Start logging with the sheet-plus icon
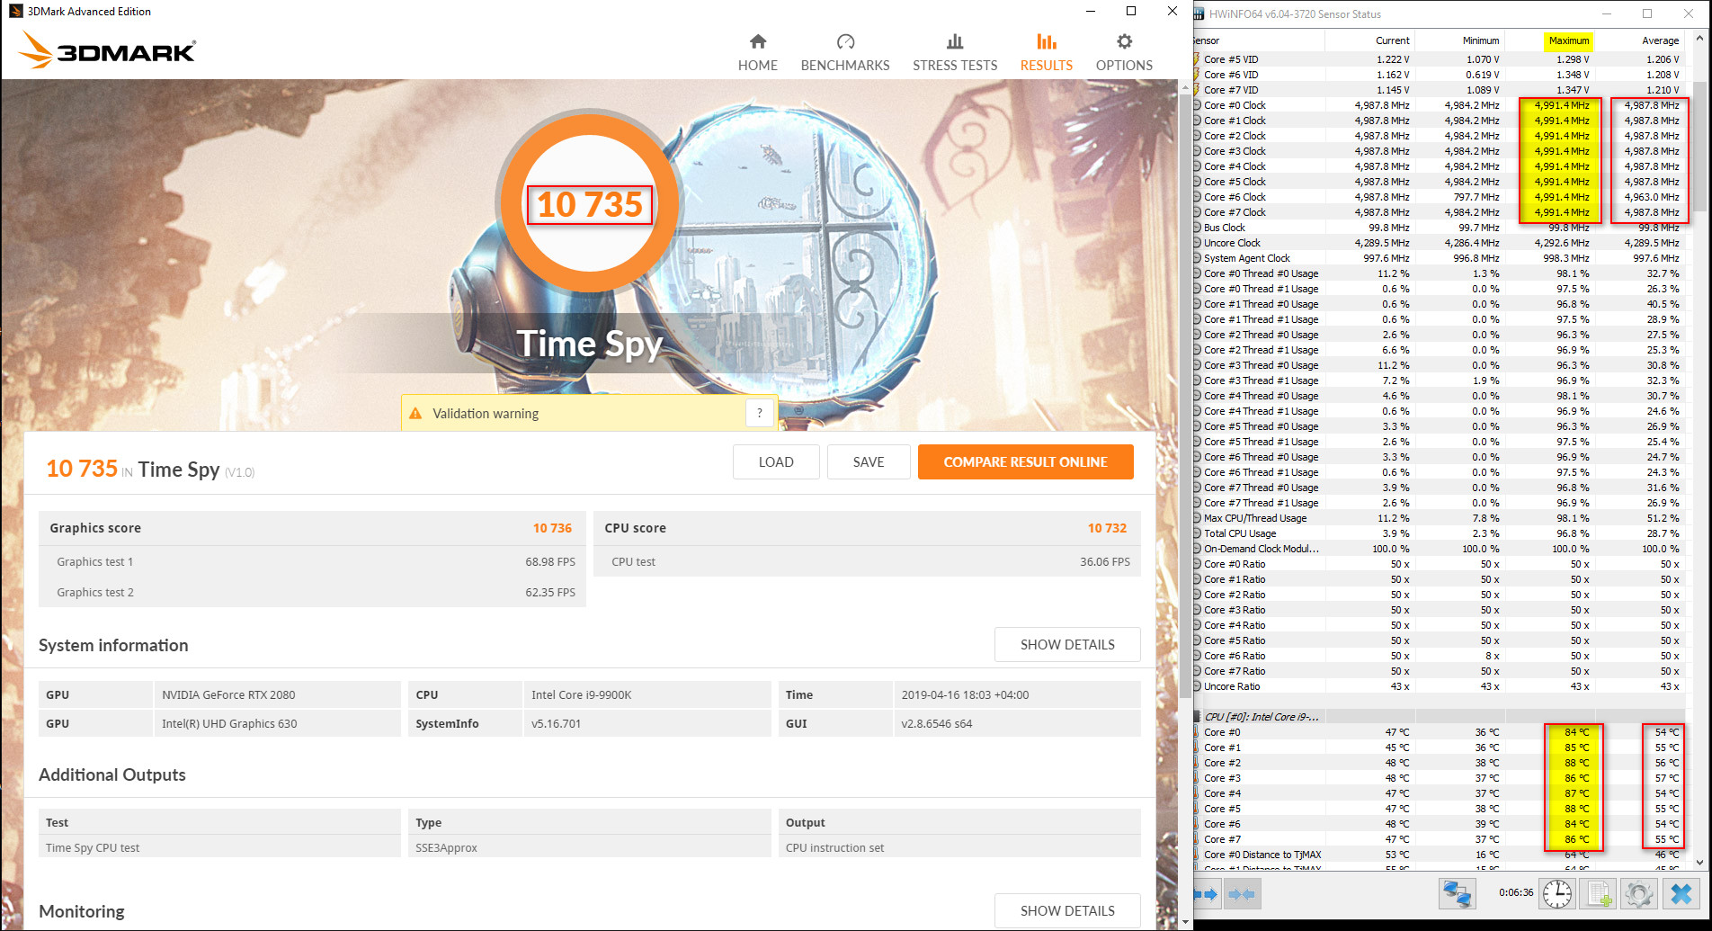Image resolution: width=1712 pixels, height=931 pixels. point(1598,893)
